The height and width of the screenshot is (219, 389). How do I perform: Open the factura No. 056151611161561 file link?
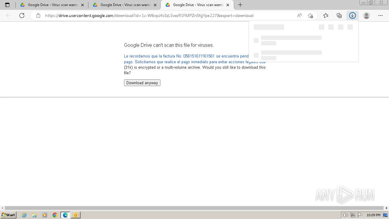tap(194, 59)
